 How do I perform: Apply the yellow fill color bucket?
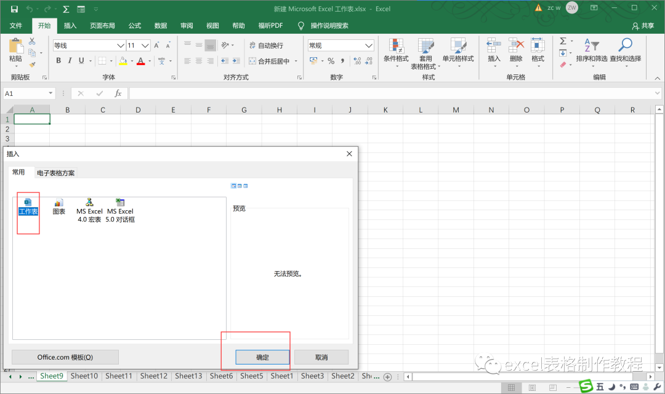pyautogui.click(x=123, y=61)
